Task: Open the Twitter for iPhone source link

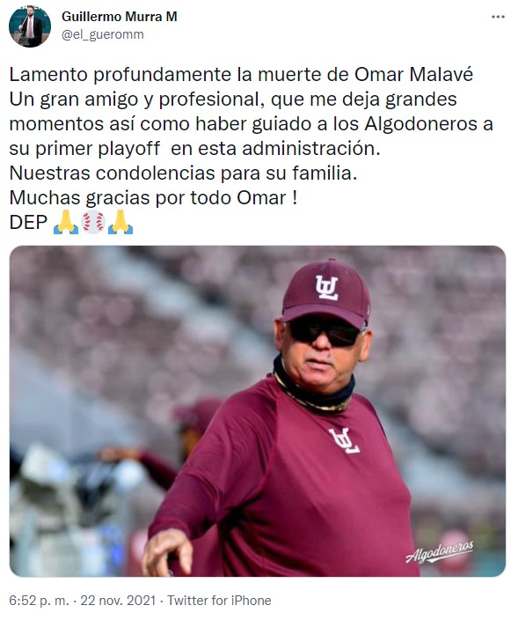Action: pos(219,601)
